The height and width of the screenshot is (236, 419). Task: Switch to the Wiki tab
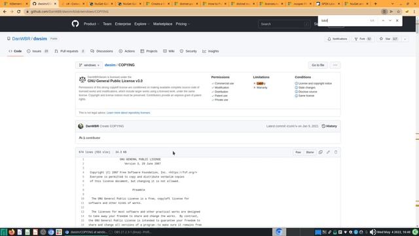click(x=169, y=51)
